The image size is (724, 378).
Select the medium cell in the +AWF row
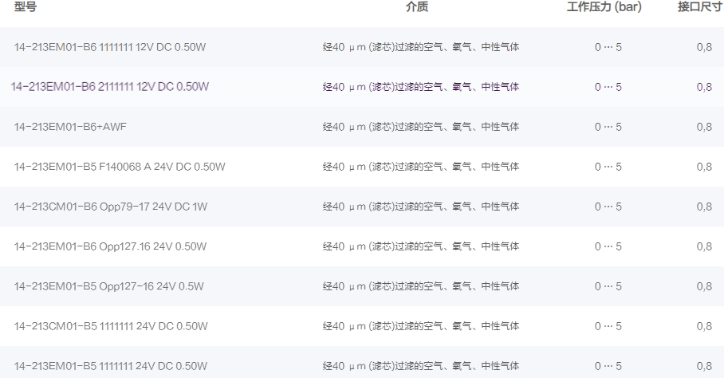421,127
